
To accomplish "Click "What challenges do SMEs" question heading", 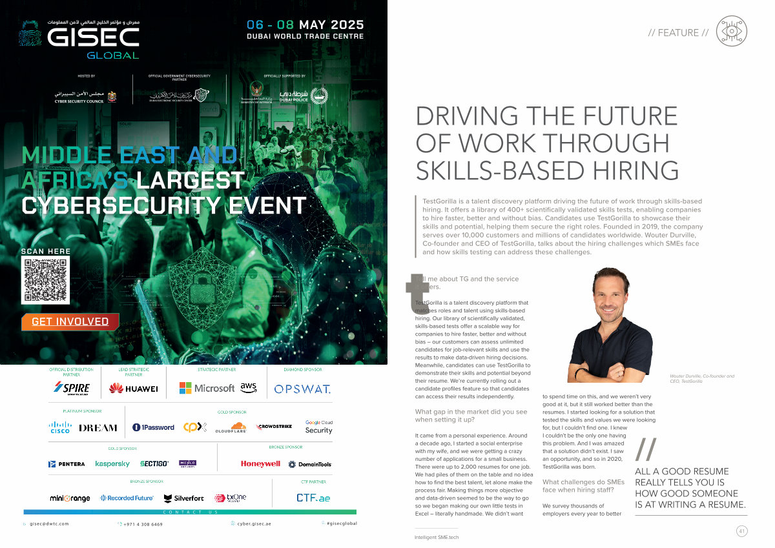I will tap(583, 486).
